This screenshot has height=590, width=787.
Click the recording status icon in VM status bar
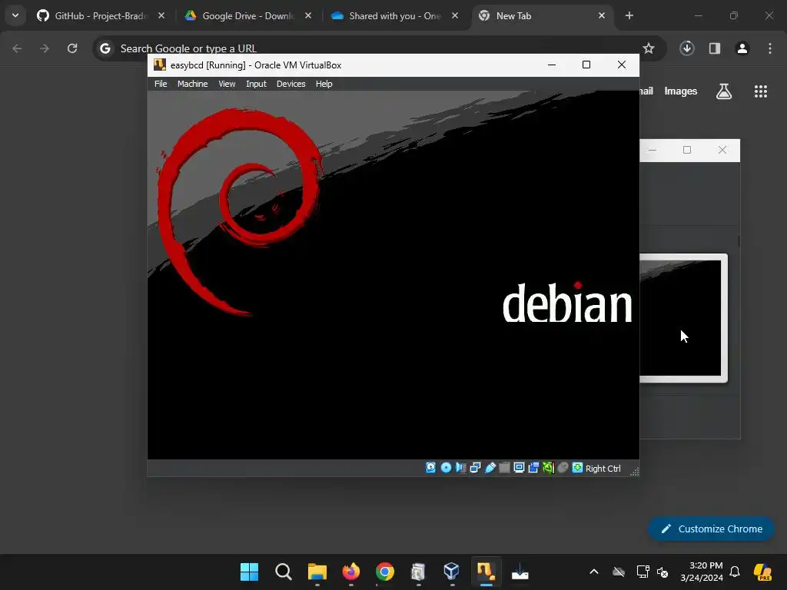click(x=533, y=468)
